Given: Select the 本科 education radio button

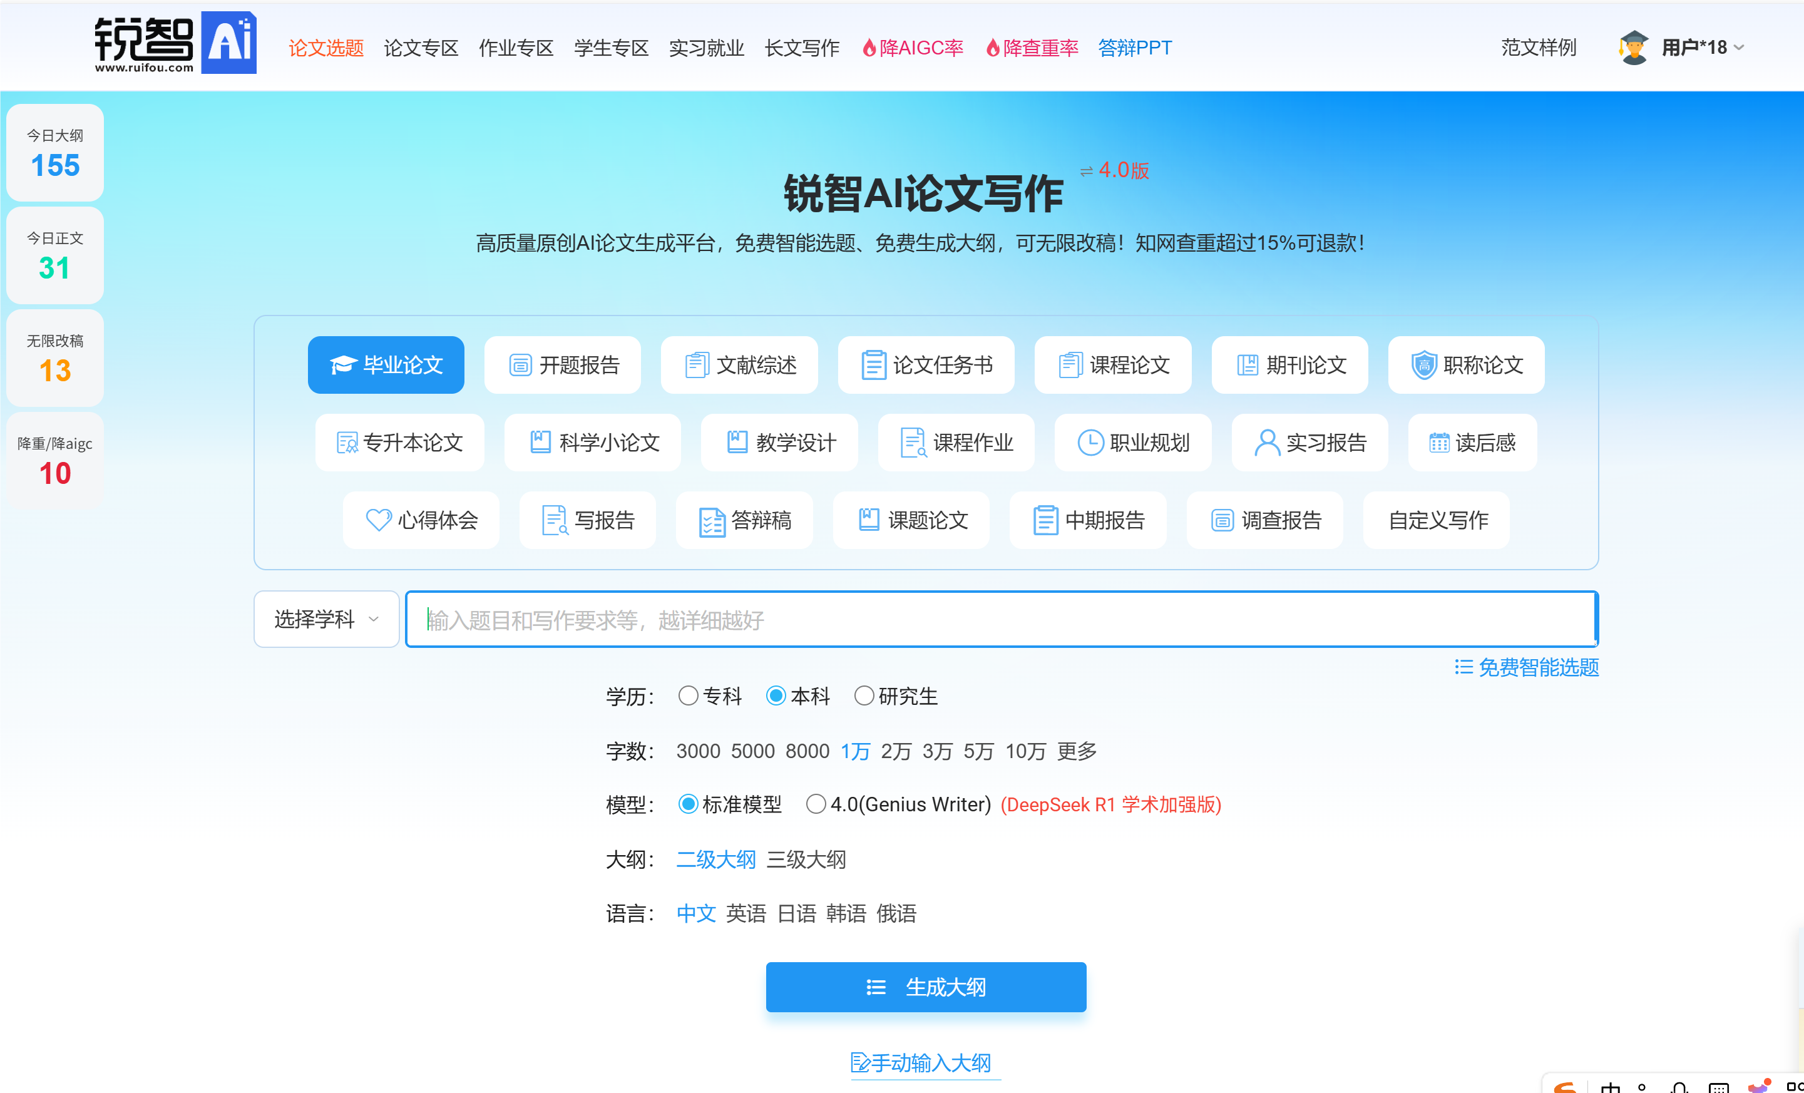Looking at the screenshot, I should click(776, 695).
